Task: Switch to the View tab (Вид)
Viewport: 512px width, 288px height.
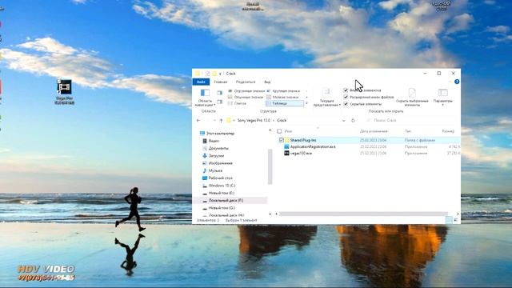Action: tap(267, 82)
